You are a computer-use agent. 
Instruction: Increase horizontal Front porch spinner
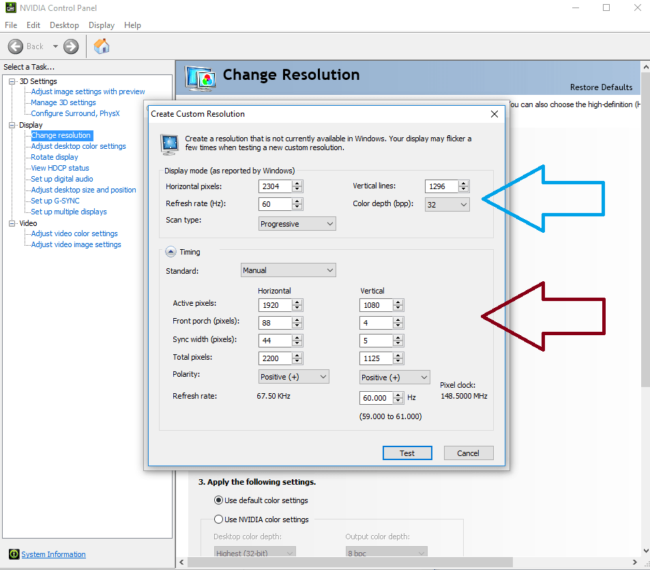297,320
